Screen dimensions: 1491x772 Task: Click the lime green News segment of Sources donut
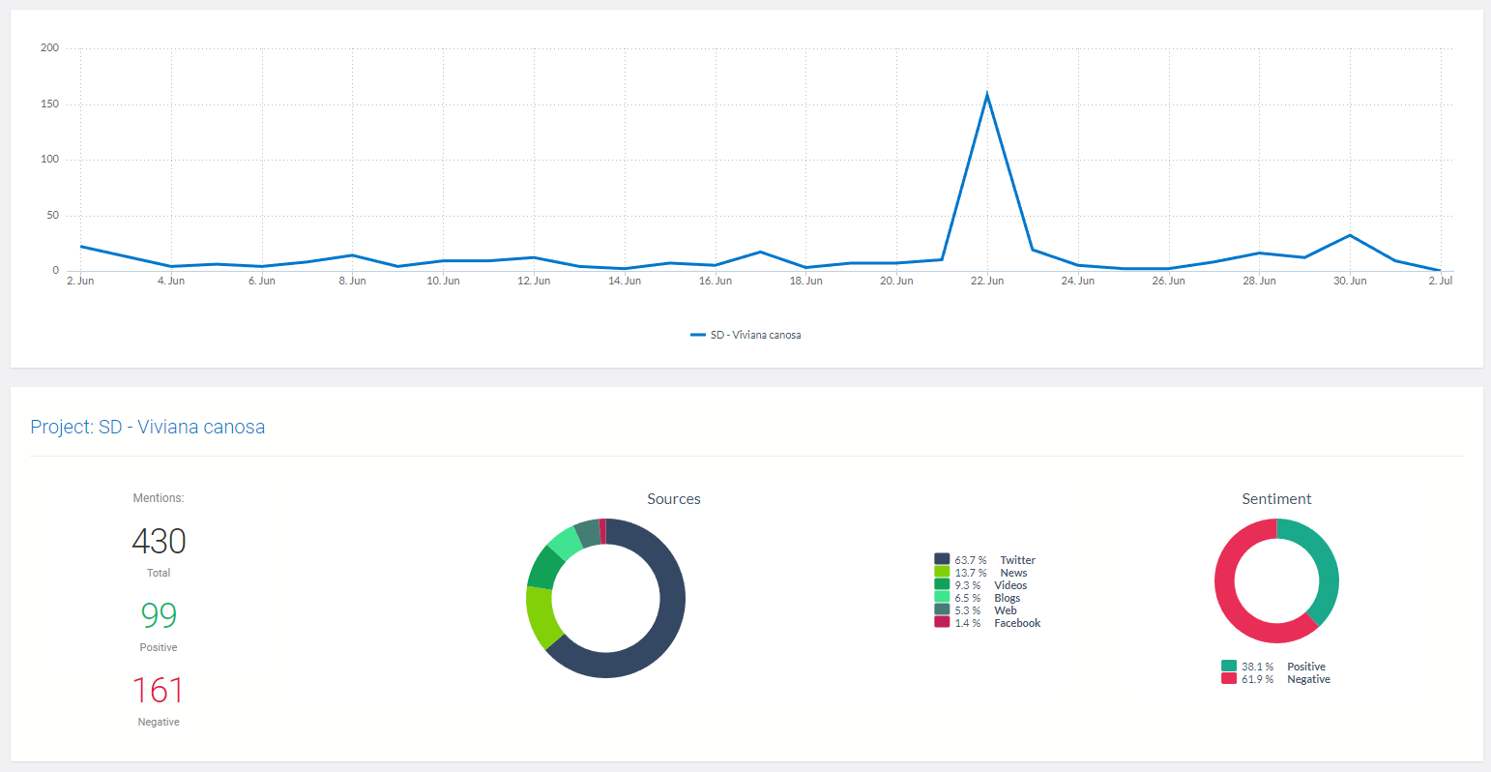pos(541,616)
